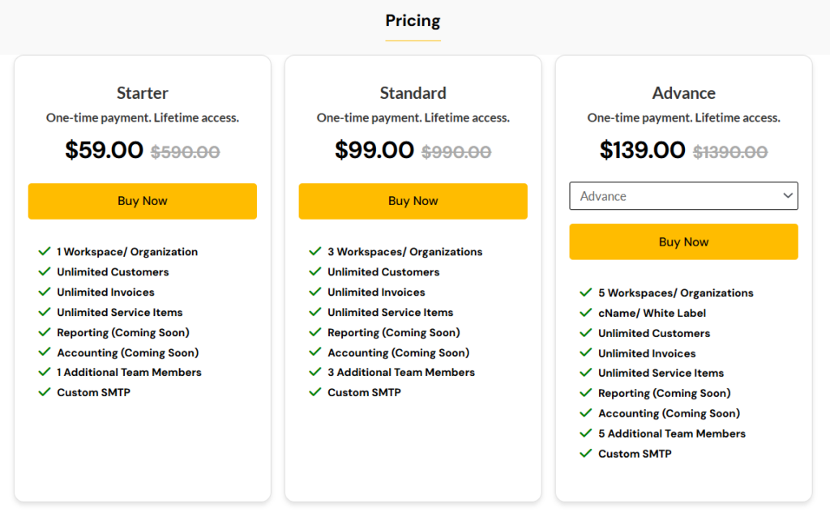Click the Starter plan Buy Now button
830x521 pixels.
[x=143, y=201]
